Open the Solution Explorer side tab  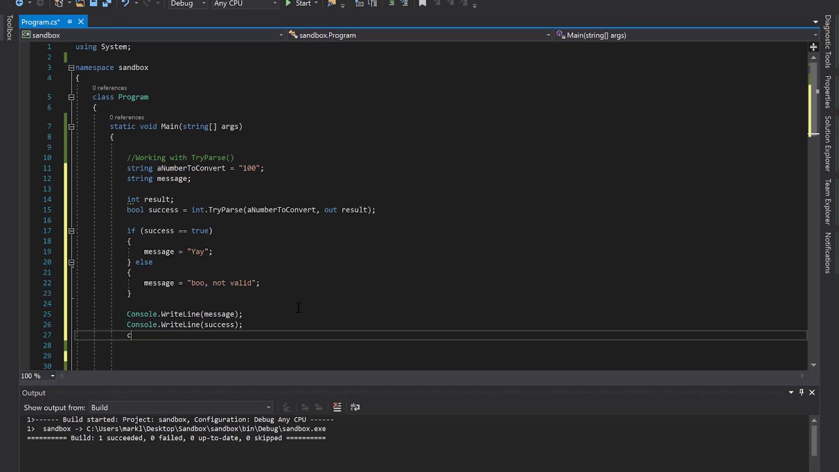click(x=828, y=144)
